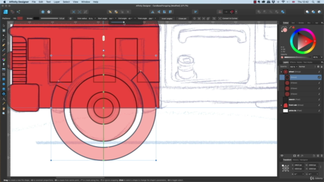Select the sketch pixel layer row
The image size is (324, 182).
click(301, 100)
